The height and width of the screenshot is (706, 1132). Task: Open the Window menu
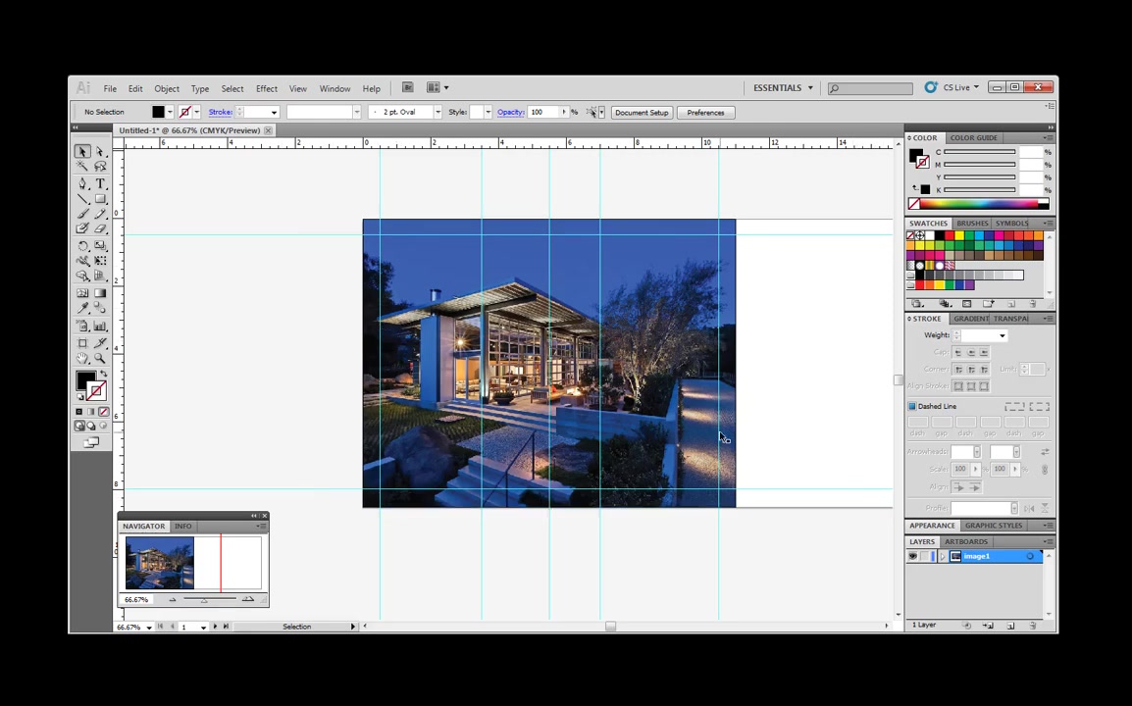click(x=334, y=88)
